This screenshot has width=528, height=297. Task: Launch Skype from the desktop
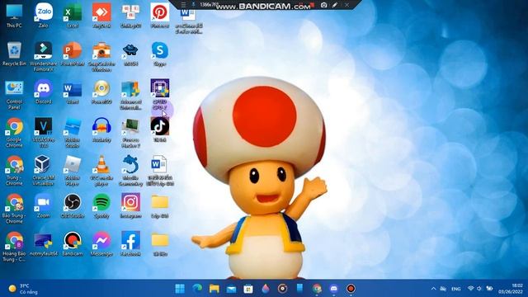(x=160, y=54)
